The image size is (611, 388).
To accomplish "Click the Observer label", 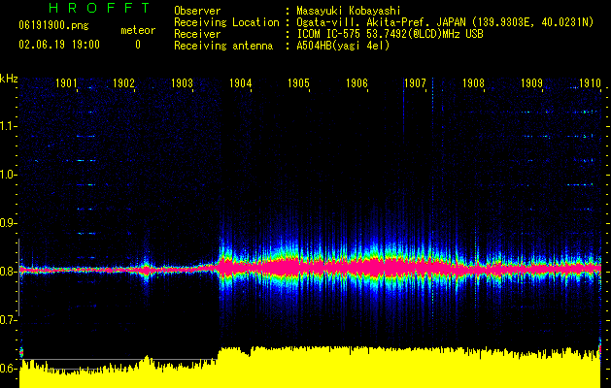I will (197, 11).
